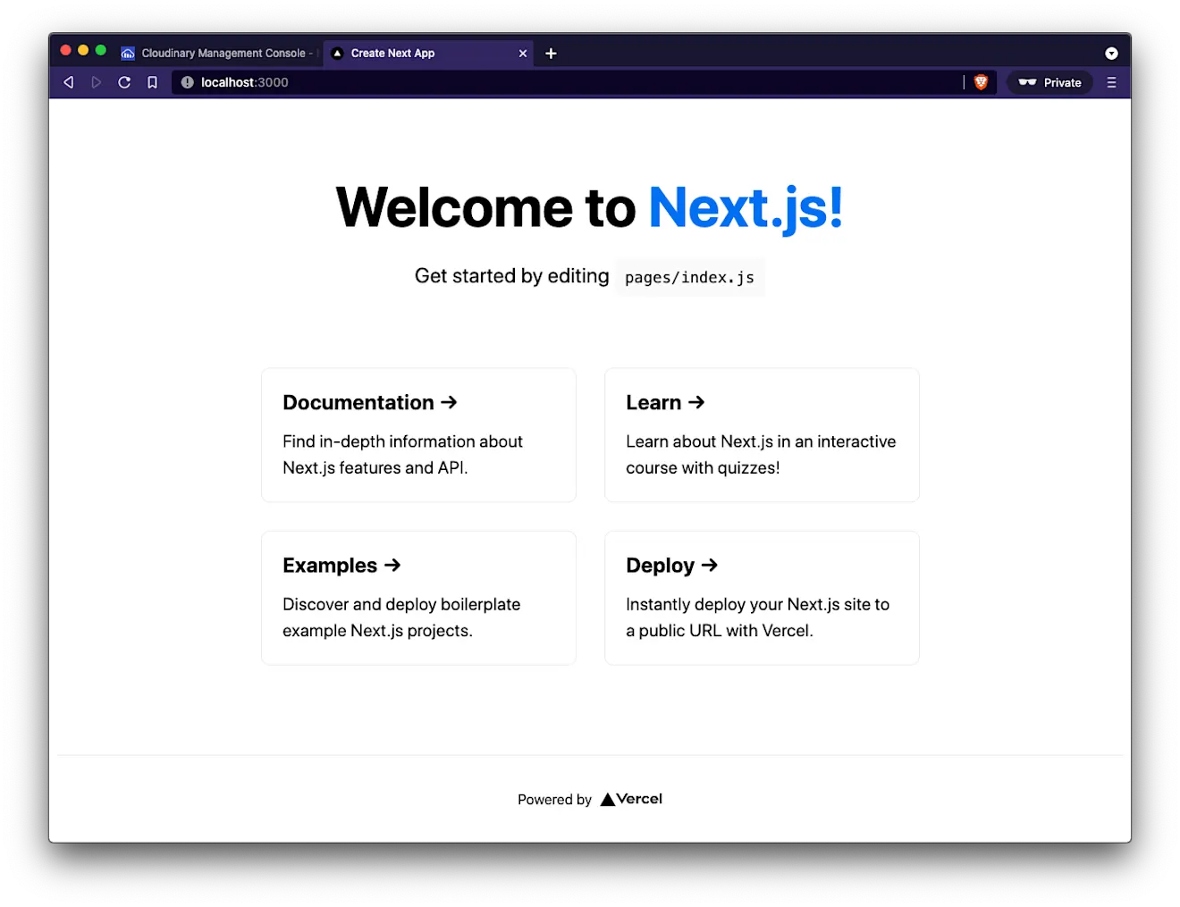The width and height of the screenshot is (1180, 907).
Task: Click 'Find in-depth information about' description text
Action: coord(402,441)
